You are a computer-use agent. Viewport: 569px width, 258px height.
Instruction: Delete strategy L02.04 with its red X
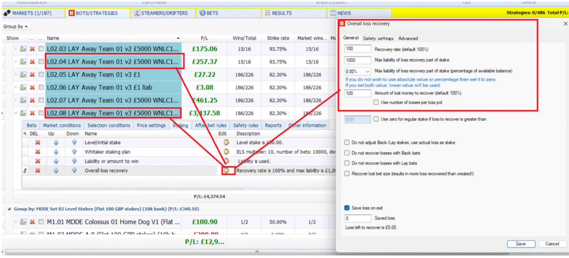click(x=32, y=62)
